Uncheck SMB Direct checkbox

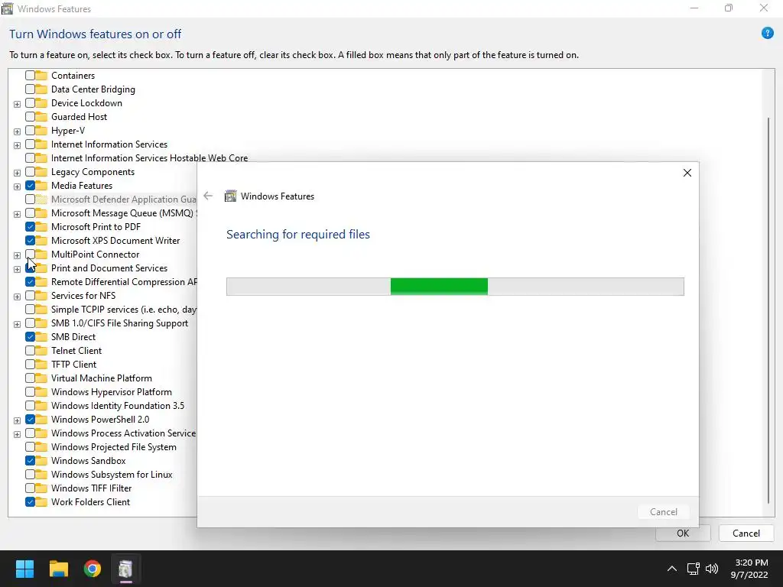[30, 337]
